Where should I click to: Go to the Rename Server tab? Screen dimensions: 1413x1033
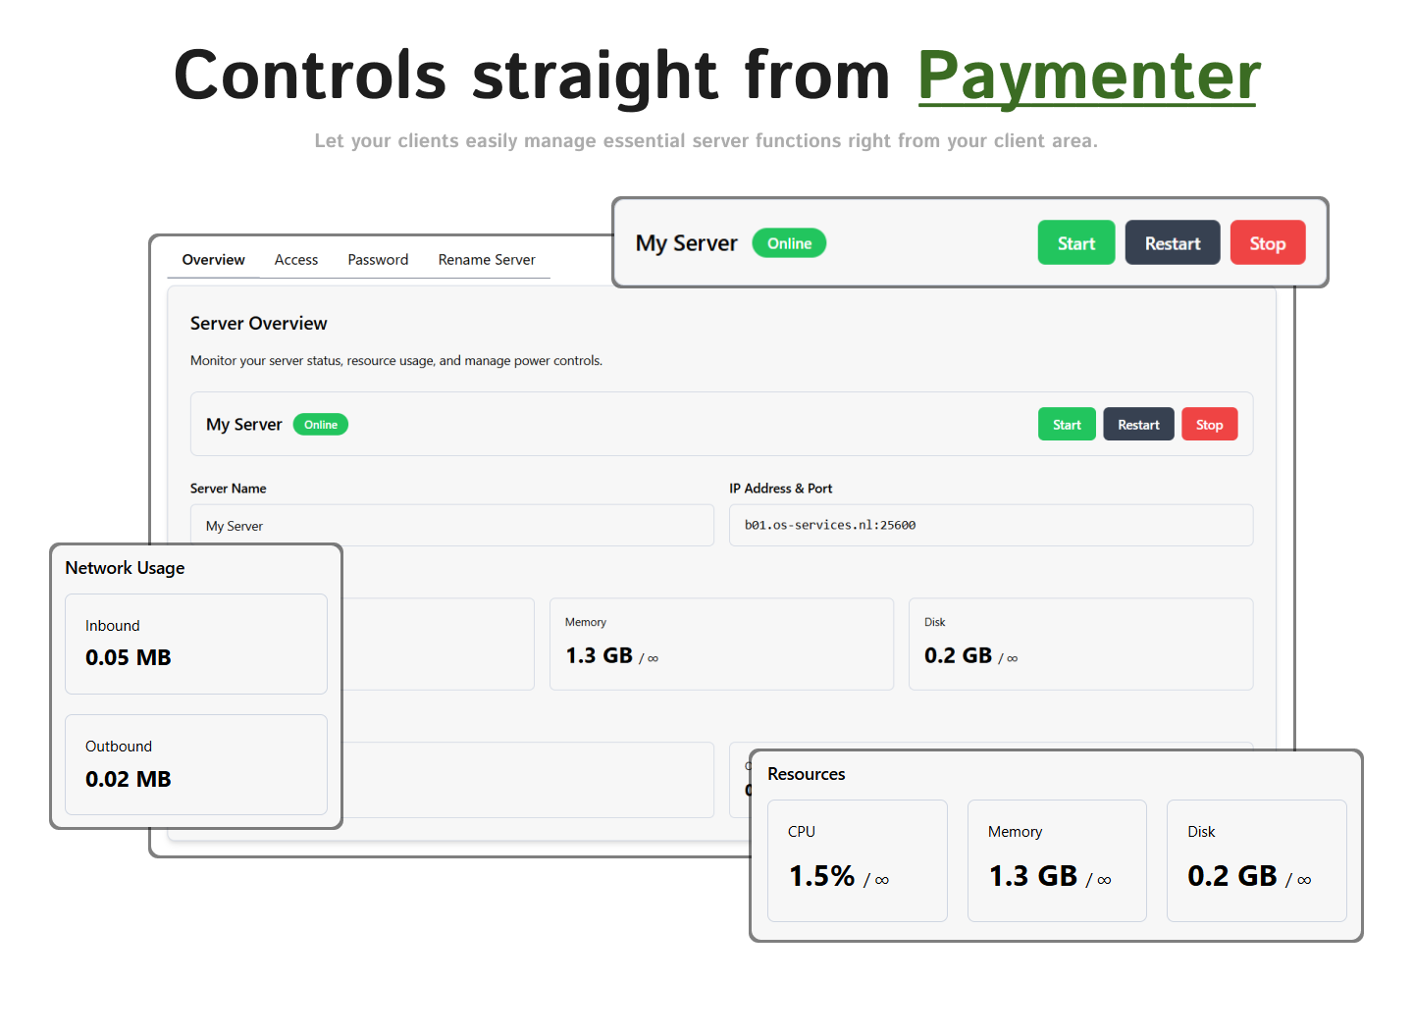487,260
